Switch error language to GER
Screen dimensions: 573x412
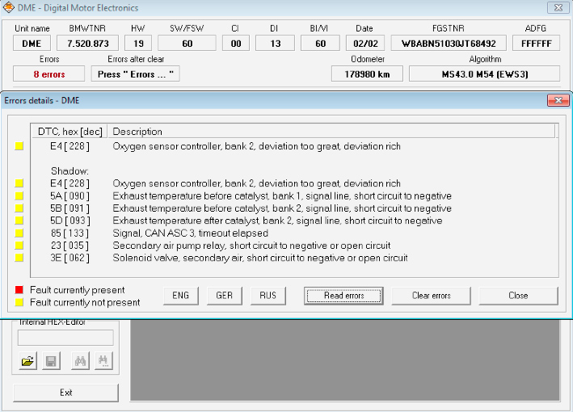225,296
